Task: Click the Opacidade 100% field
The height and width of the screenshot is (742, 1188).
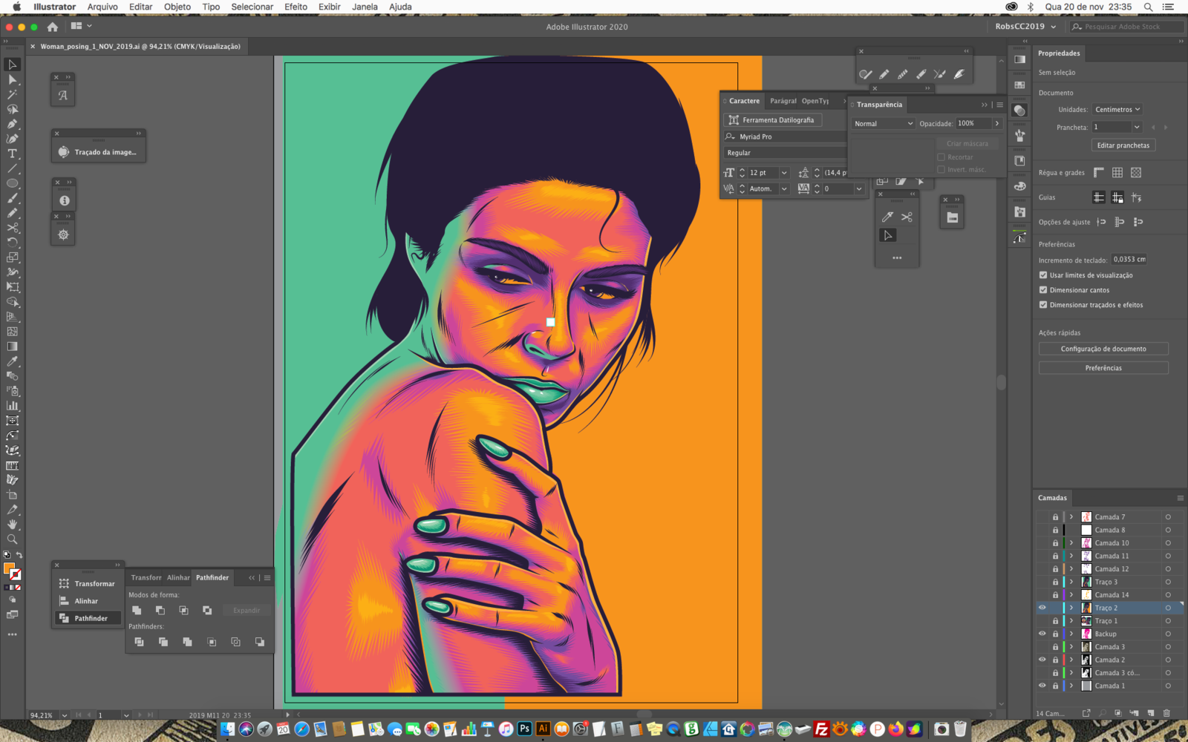Action: (973, 123)
